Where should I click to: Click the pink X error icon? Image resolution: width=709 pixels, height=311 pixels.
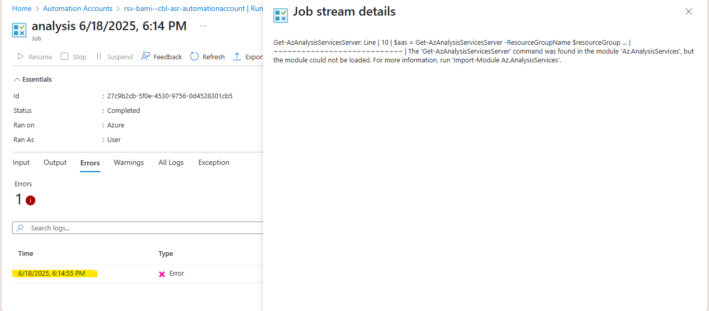[x=162, y=274]
